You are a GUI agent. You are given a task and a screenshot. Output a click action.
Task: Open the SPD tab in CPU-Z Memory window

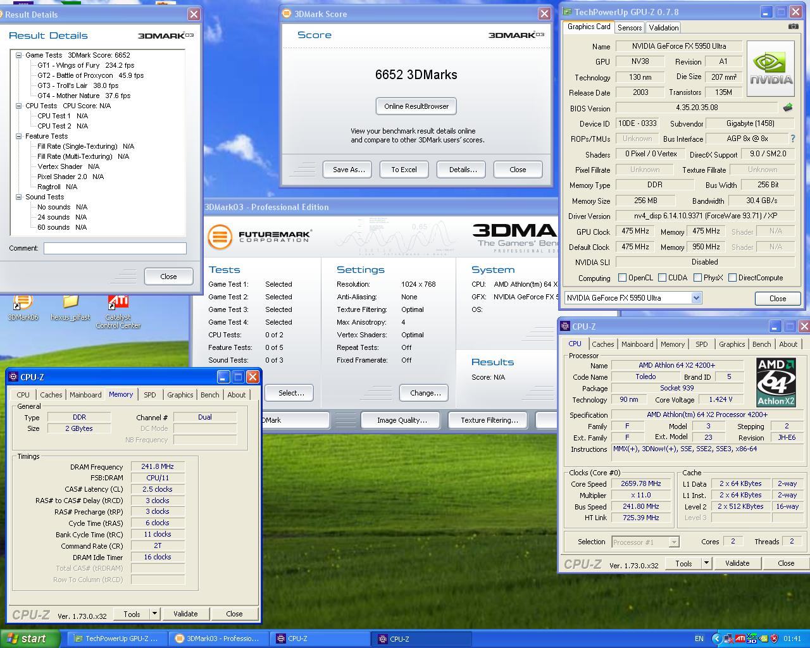(149, 395)
